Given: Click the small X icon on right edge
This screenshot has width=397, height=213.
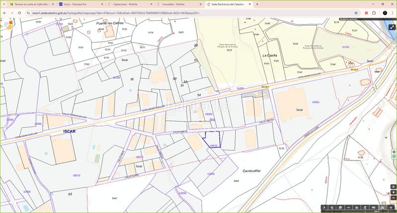Looking at the screenshot, I should (394, 152).
